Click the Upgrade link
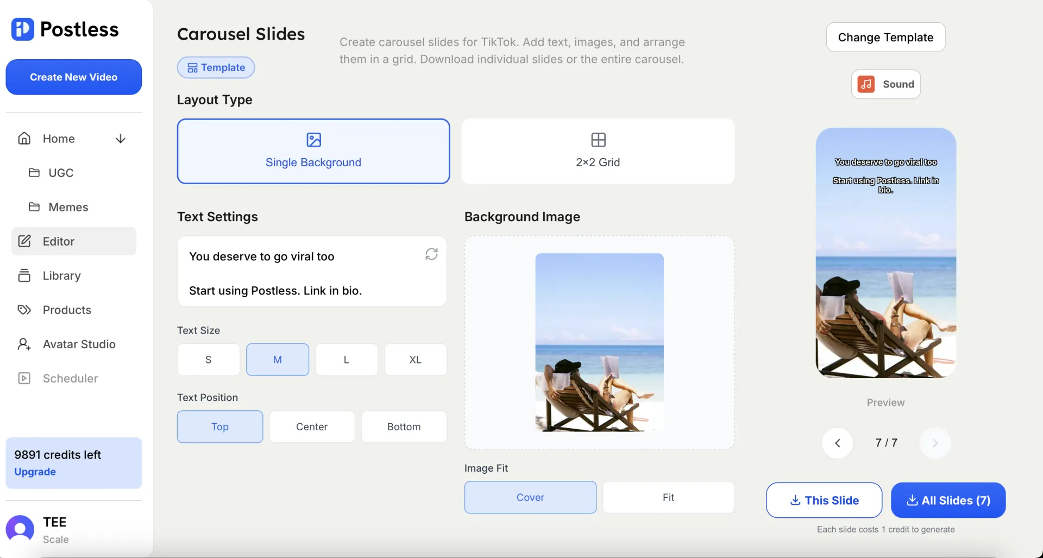 click(35, 472)
